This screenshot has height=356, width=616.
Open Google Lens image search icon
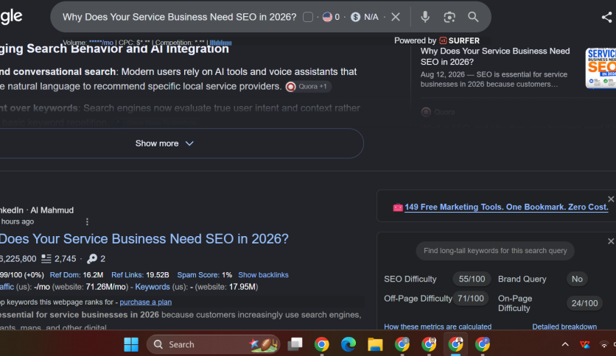(x=449, y=17)
